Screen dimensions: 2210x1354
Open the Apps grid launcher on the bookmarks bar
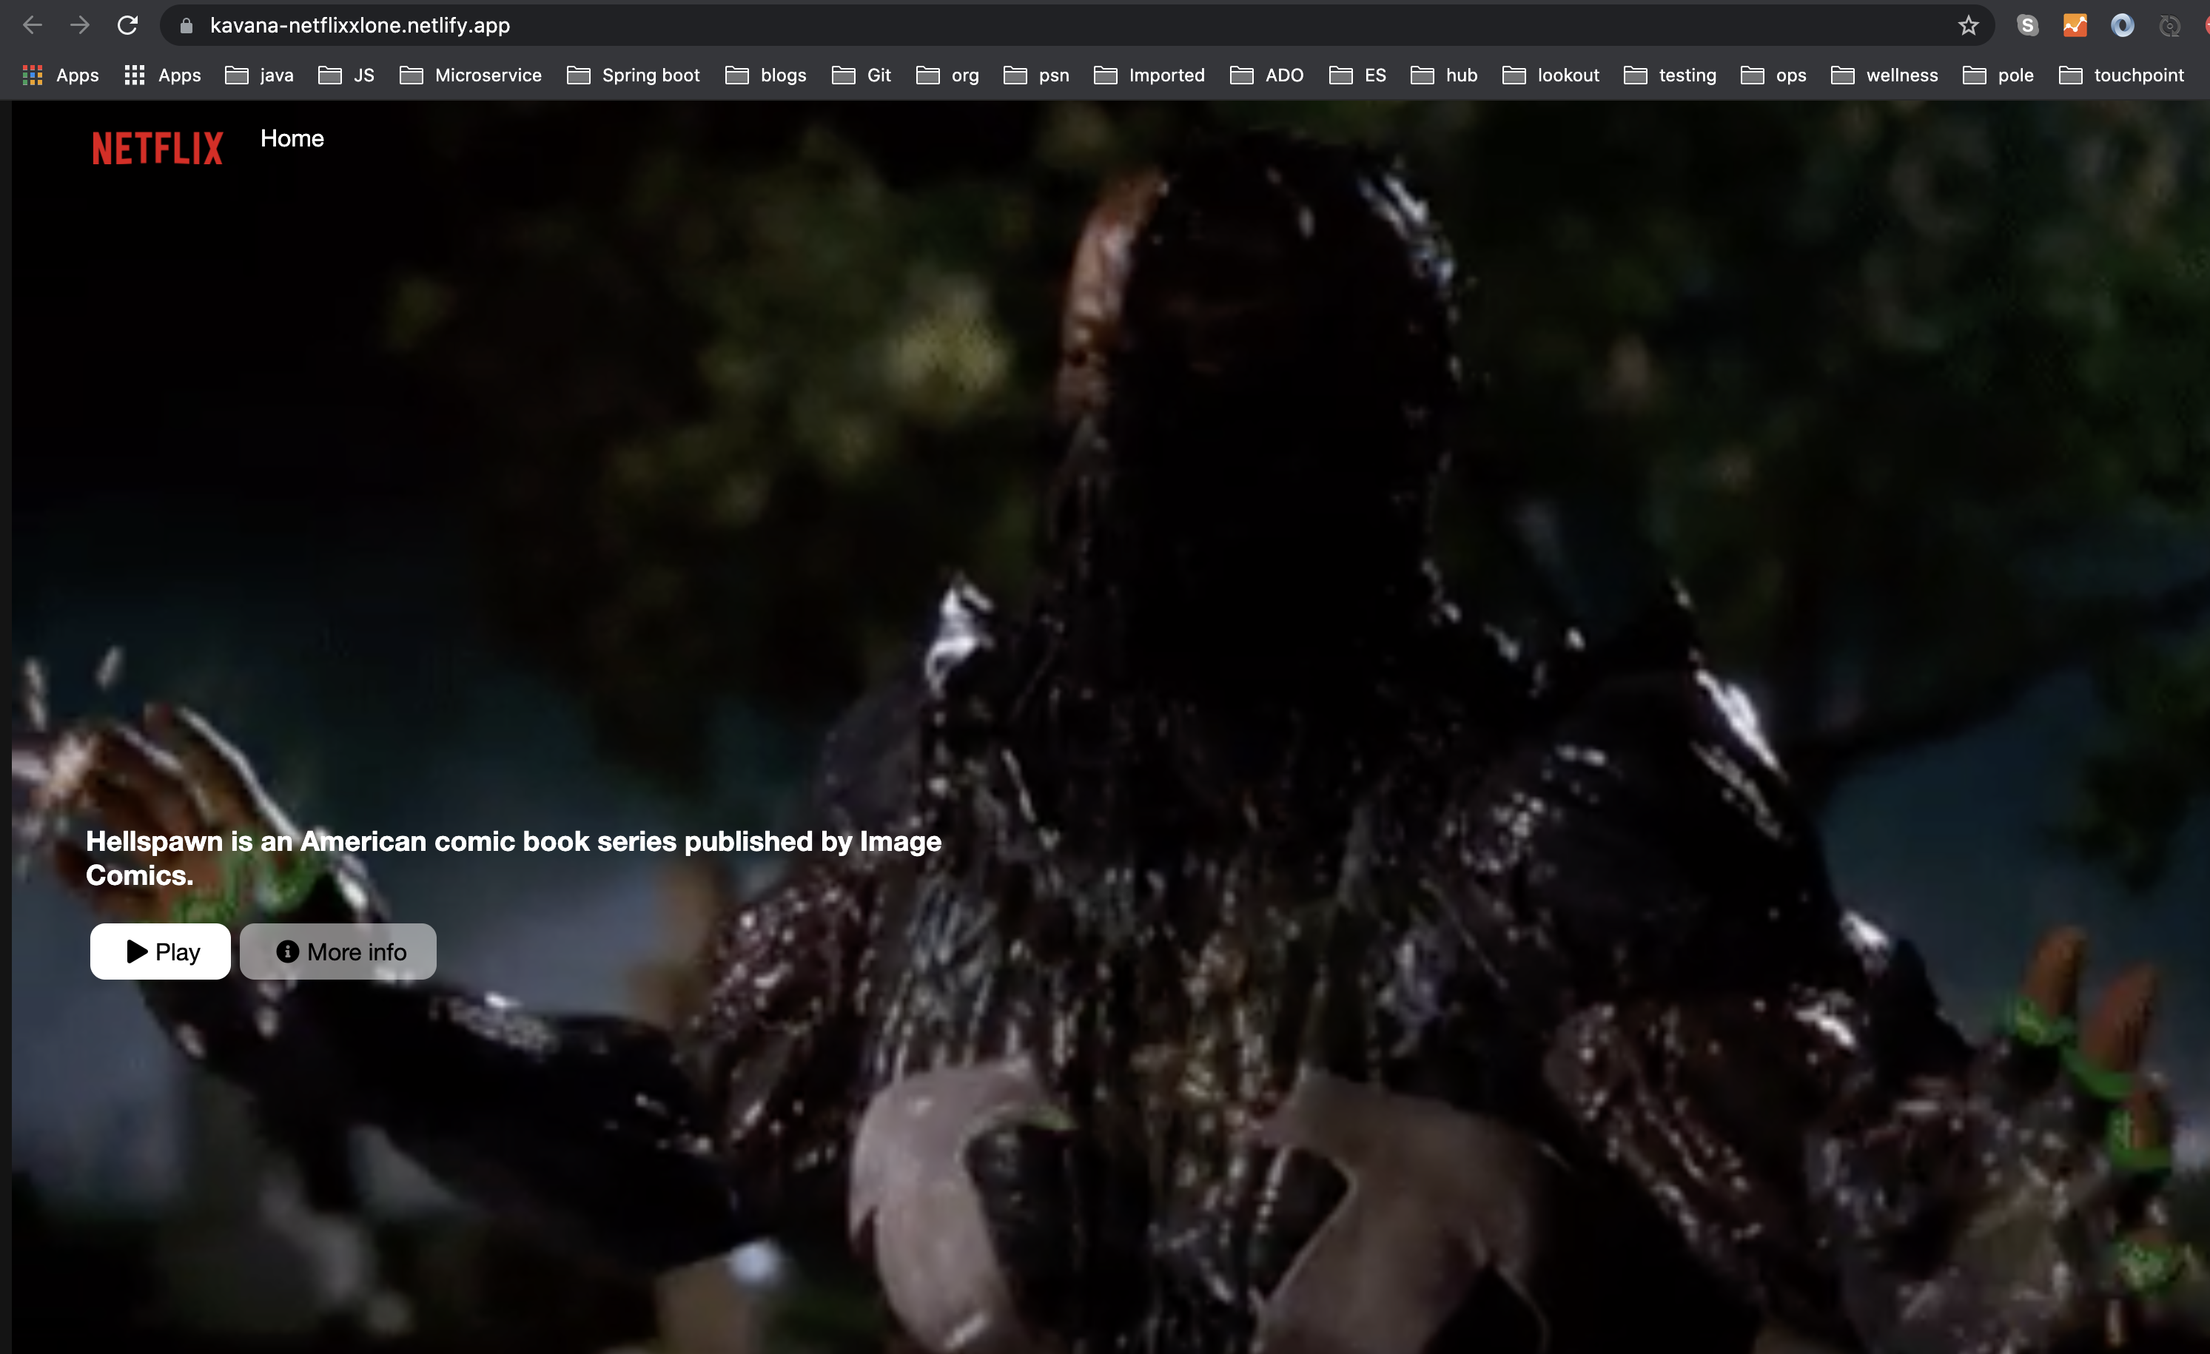pyautogui.click(x=33, y=75)
